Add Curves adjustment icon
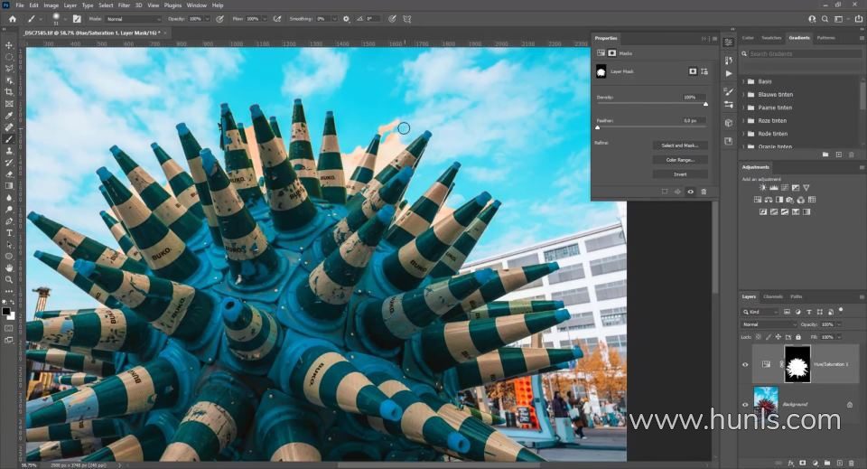 click(785, 187)
